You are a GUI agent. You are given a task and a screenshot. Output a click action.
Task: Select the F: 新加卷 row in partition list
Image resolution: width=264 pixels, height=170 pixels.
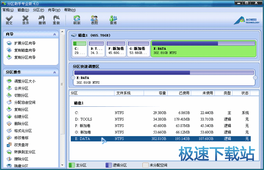(x=161, y=126)
